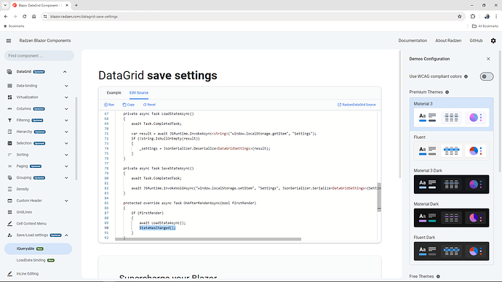Open the LoadData binding sidebar item
Viewport: 502px width, 282px height.
click(x=38, y=260)
